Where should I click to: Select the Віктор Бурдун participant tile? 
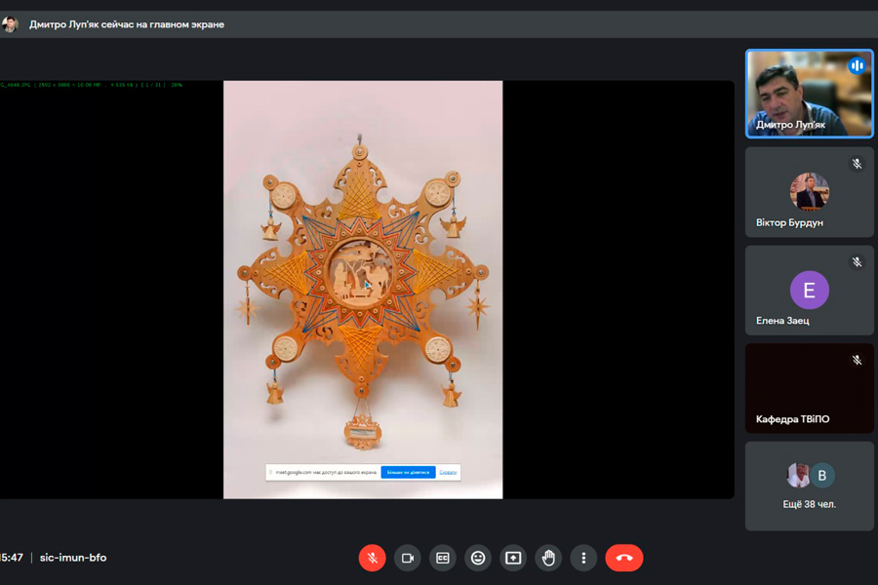(x=809, y=192)
